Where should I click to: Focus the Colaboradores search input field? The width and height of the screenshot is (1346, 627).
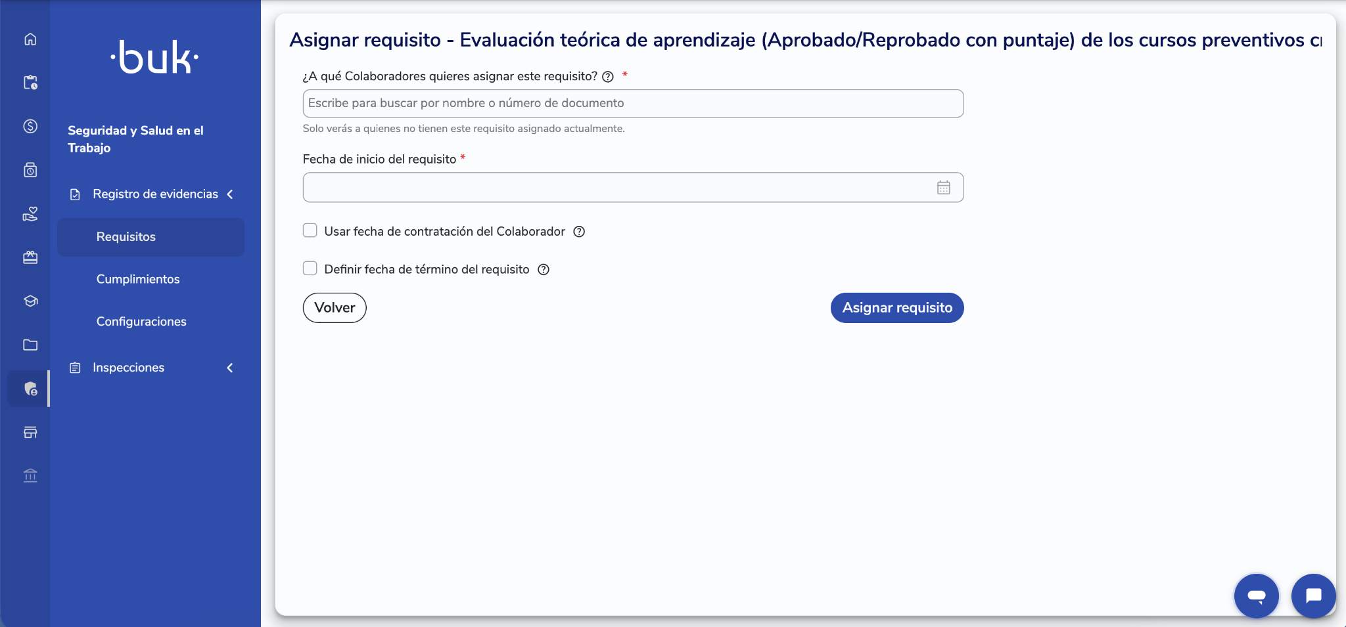pos(633,104)
